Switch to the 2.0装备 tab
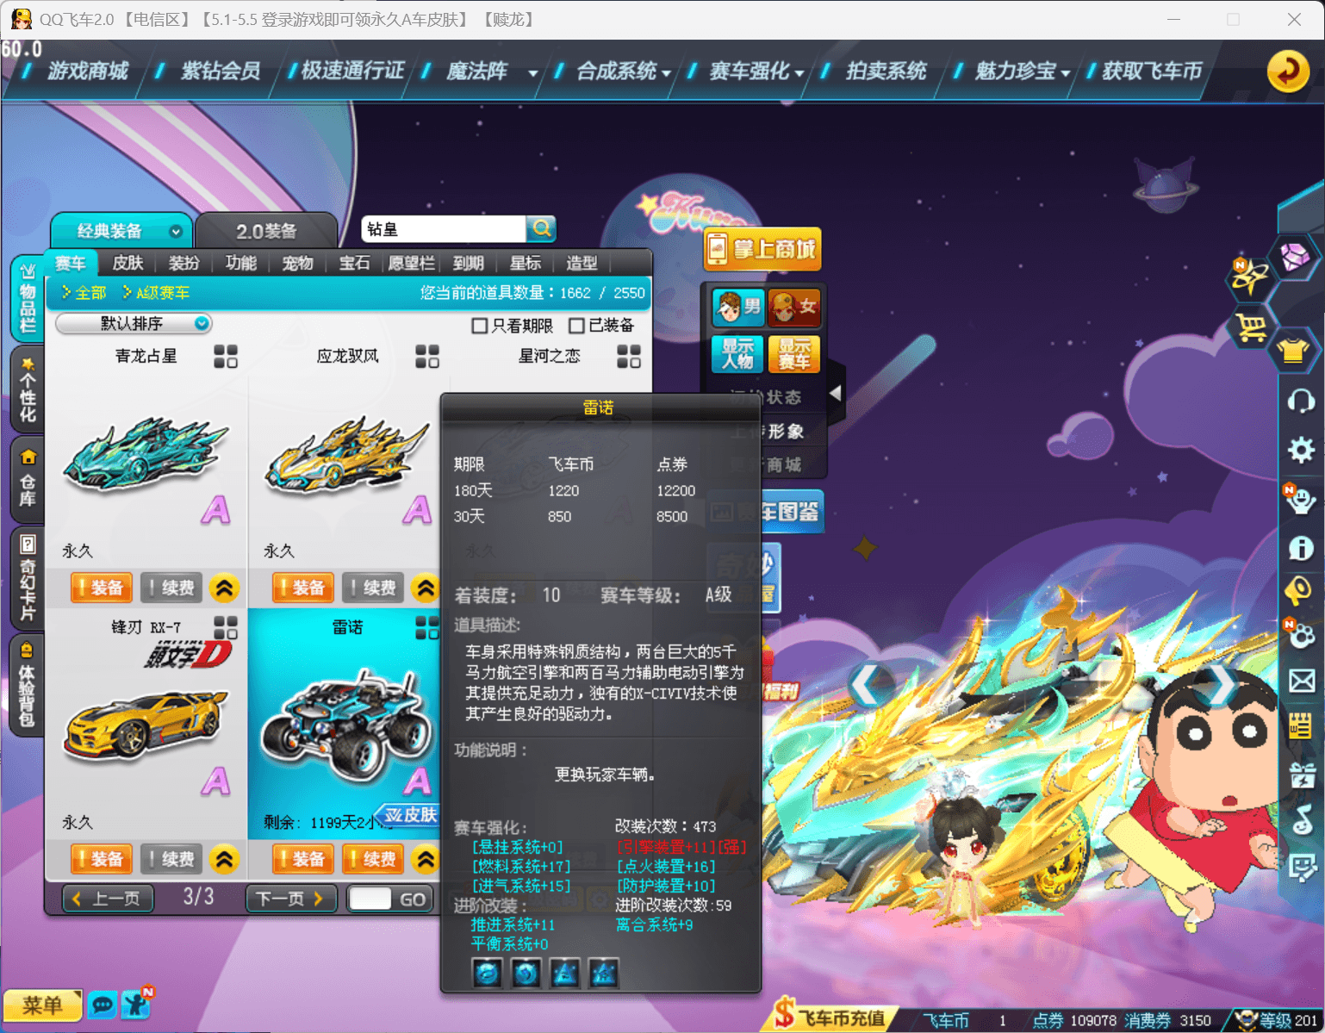 [266, 231]
